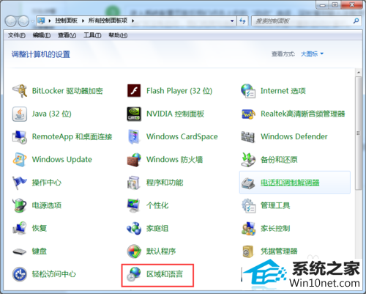The height and width of the screenshot is (294, 366).
Task: Open the 轻松访问中心 icon
Action: pos(20,274)
